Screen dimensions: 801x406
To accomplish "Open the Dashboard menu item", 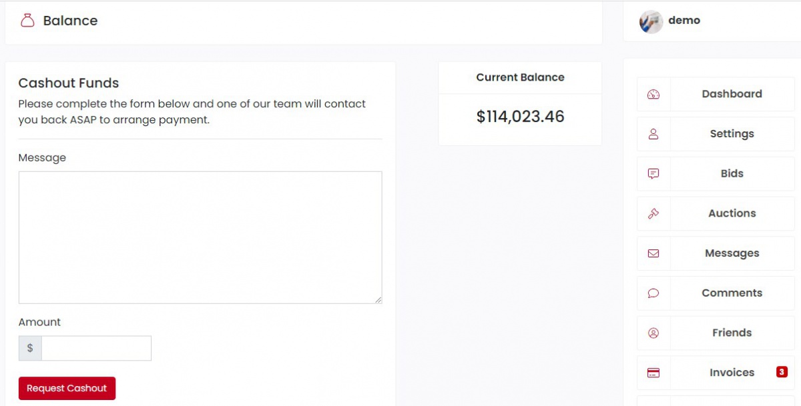I will pyautogui.click(x=732, y=94).
